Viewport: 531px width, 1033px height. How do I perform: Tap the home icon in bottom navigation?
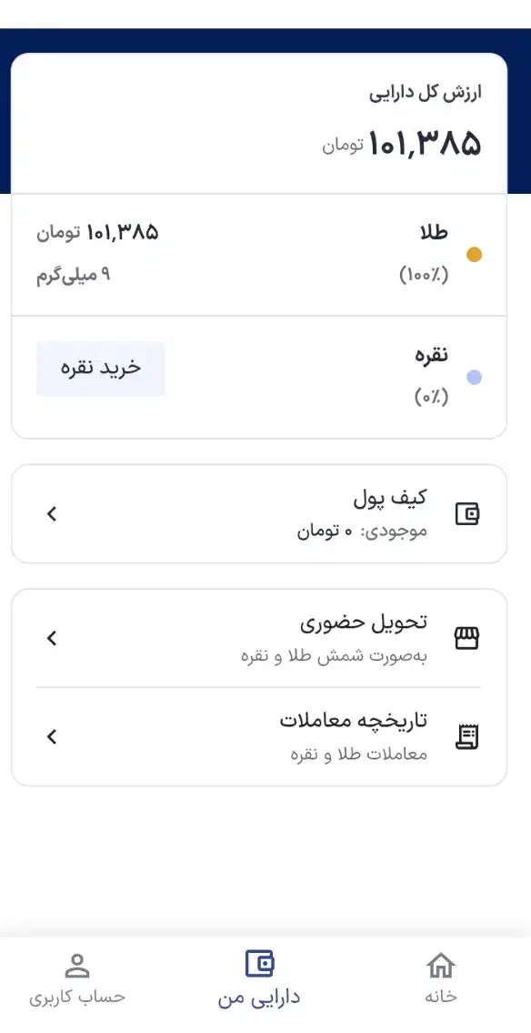point(442,965)
